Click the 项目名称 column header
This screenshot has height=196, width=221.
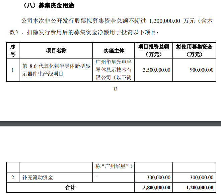(x=56, y=50)
